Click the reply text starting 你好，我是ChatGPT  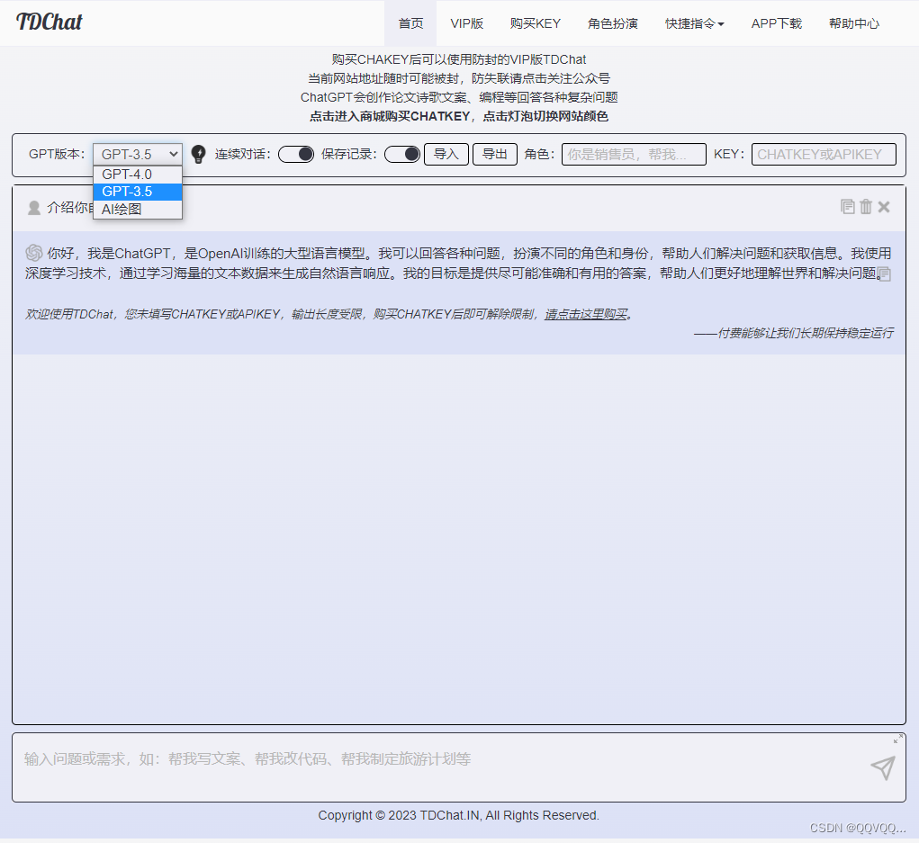click(459, 263)
